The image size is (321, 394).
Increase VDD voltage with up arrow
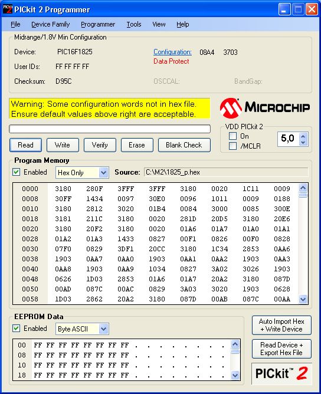[303, 136]
